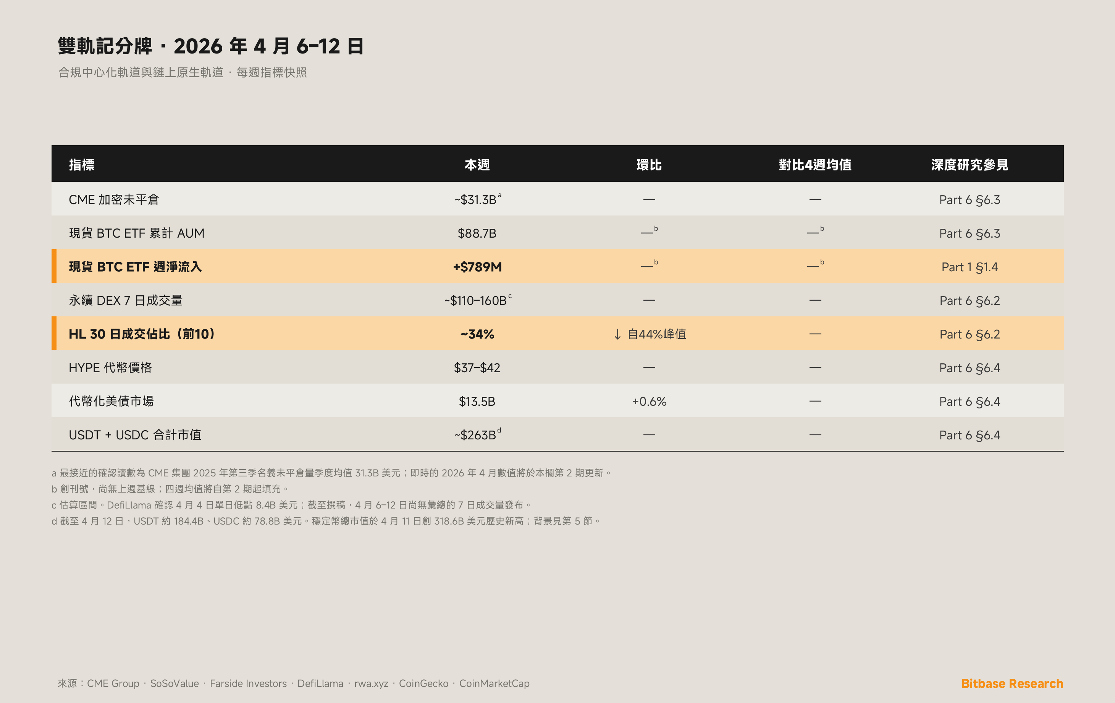Click CoinMarketCap in sources line

tap(494, 684)
